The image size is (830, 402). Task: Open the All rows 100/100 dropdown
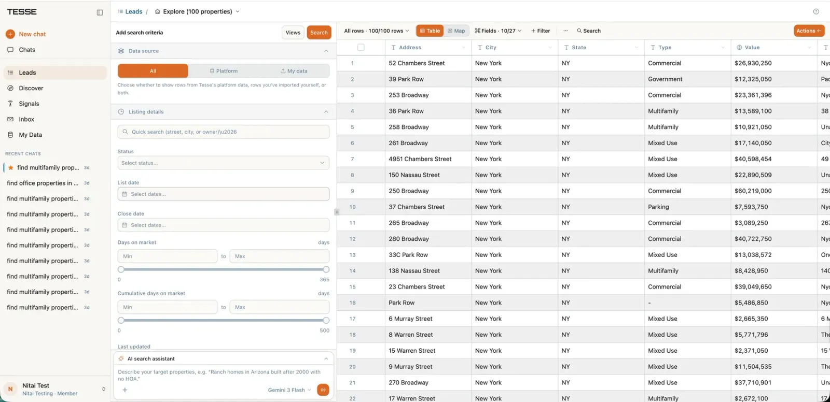click(x=377, y=31)
